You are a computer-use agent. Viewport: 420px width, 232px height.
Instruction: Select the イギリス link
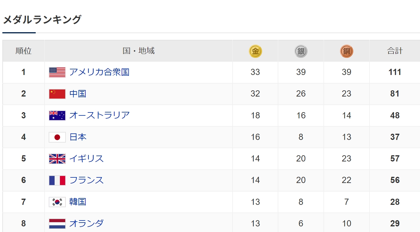(x=86, y=159)
